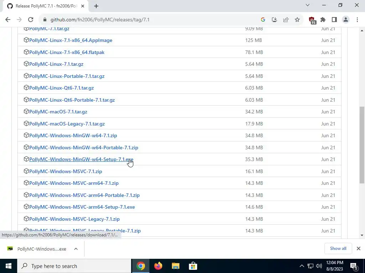
Task: Download PollyMC-Windows-MinGW-w64-Setup-7.1.exe
Action: point(81,160)
